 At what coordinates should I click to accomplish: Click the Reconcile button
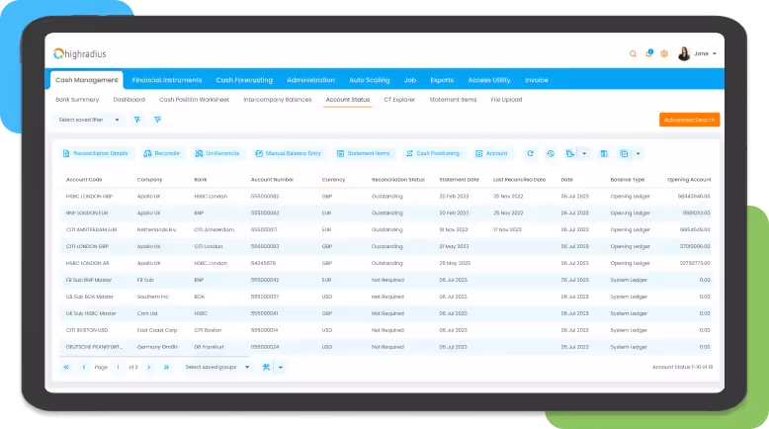click(161, 153)
